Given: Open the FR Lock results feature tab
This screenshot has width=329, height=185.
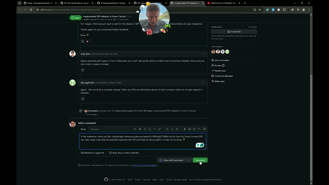Looking at the screenshot, I should (x=77, y=3).
